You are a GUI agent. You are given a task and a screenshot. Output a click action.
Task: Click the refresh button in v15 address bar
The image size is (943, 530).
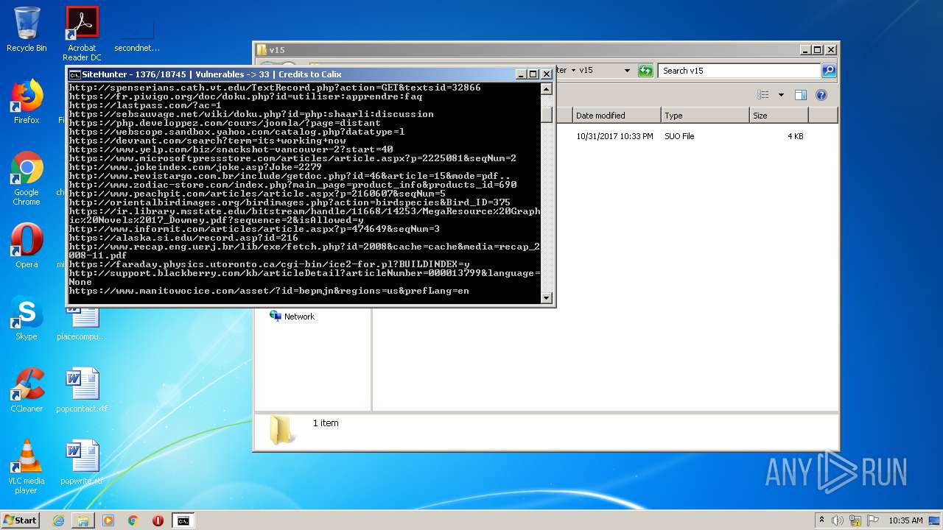(645, 71)
